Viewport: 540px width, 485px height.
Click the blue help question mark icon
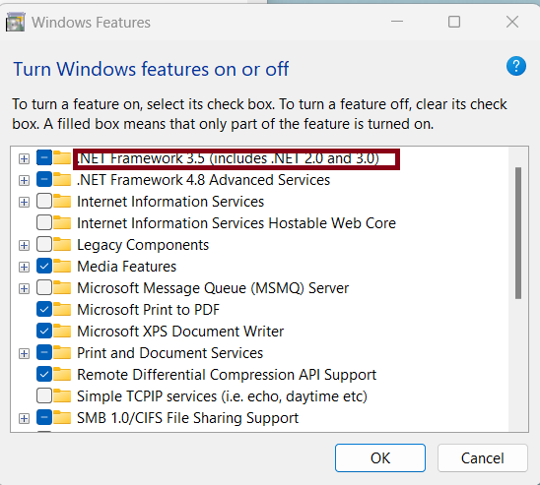tap(516, 66)
